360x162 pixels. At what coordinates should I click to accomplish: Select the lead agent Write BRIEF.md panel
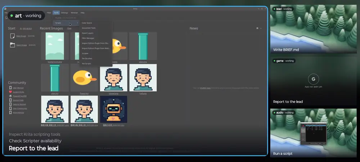pos(314,29)
